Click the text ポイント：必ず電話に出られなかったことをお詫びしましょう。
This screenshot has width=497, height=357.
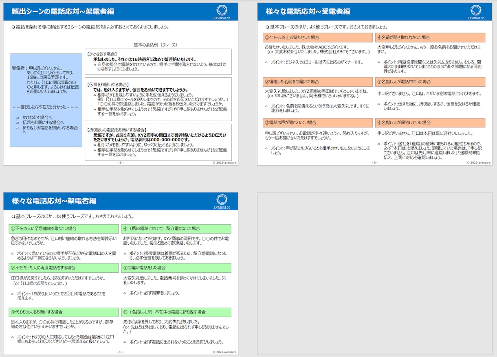tap(176, 342)
